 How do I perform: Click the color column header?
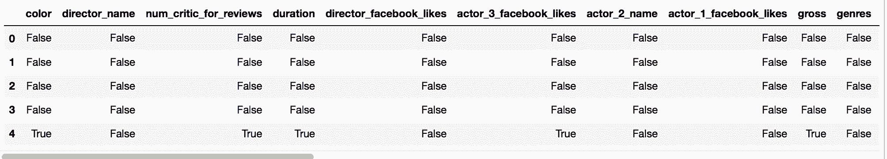coord(38,14)
